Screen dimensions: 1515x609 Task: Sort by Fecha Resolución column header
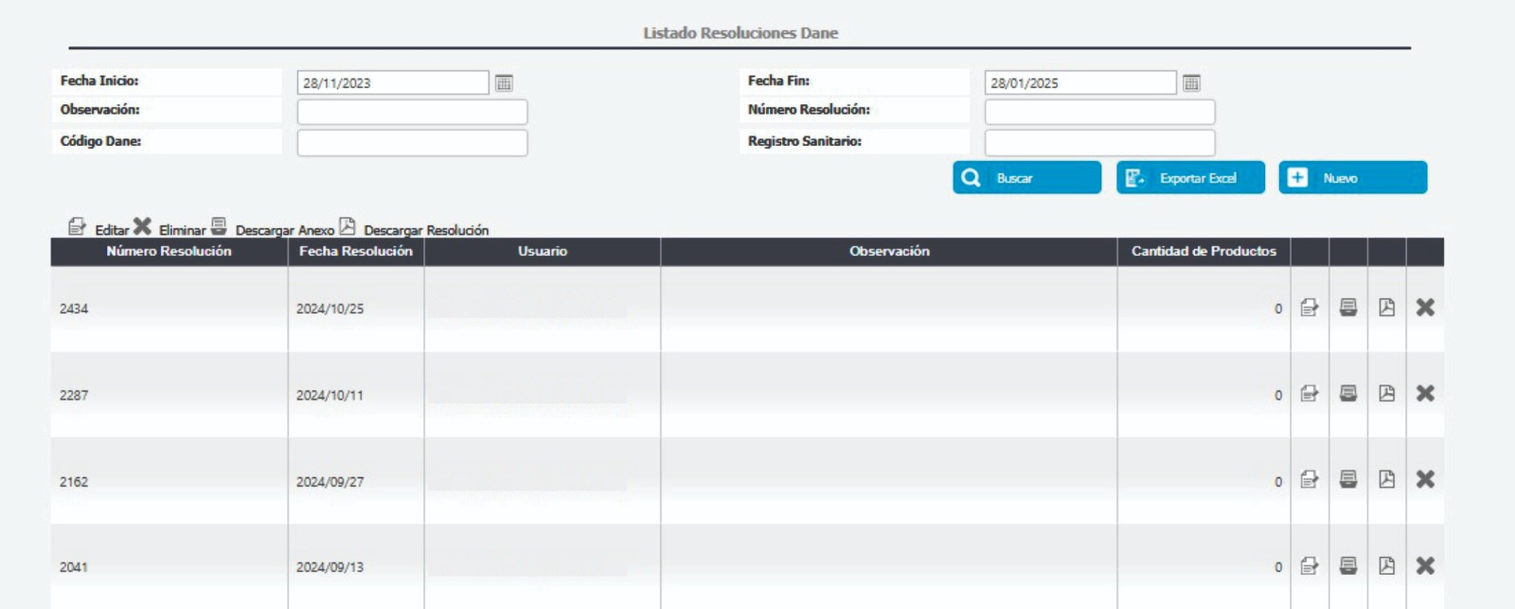point(356,252)
